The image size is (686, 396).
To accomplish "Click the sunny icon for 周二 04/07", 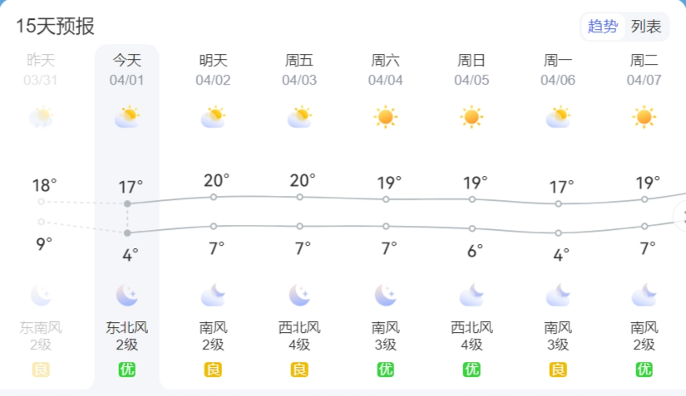I will point(644,117).
